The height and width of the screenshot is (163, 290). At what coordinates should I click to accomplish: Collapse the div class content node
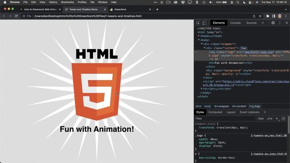click(204, 48)
